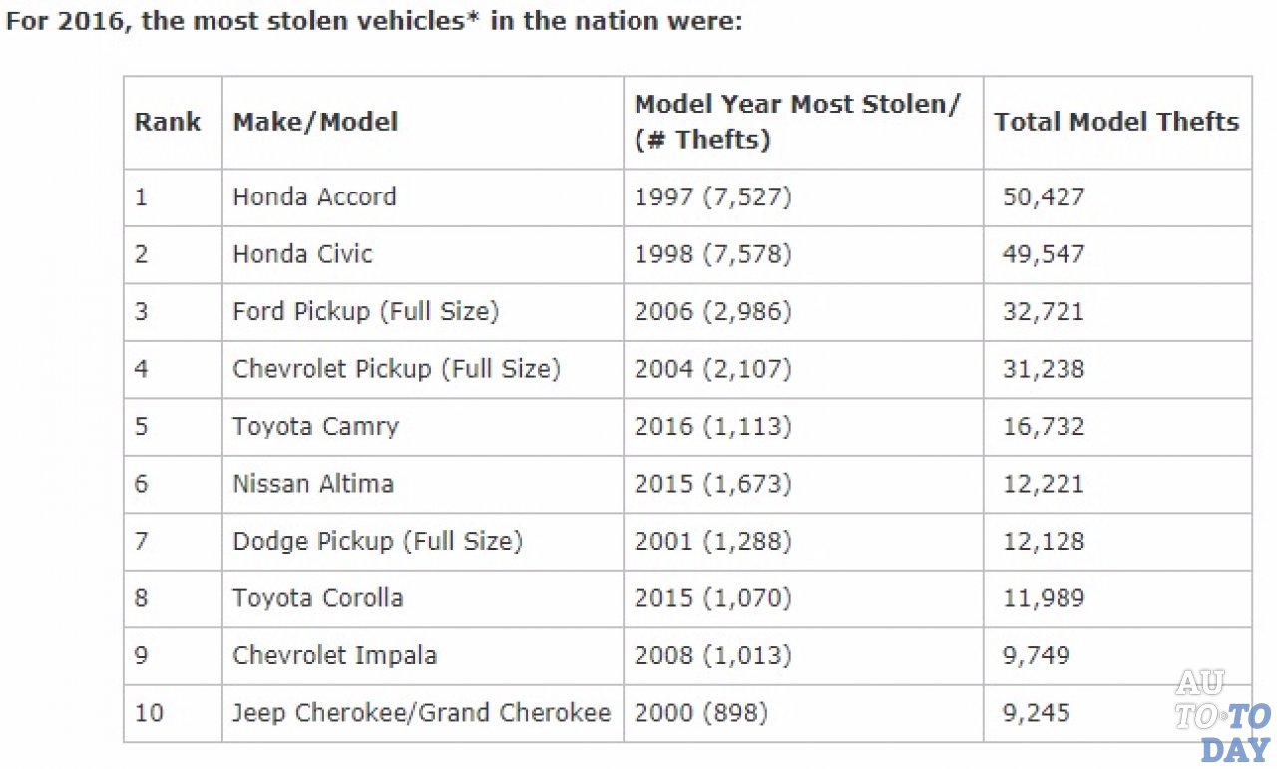Viewport: 1277px width, 769px height.
Task: Select the Chevrolet Impala cell
Action: click(x=334, y=655)
